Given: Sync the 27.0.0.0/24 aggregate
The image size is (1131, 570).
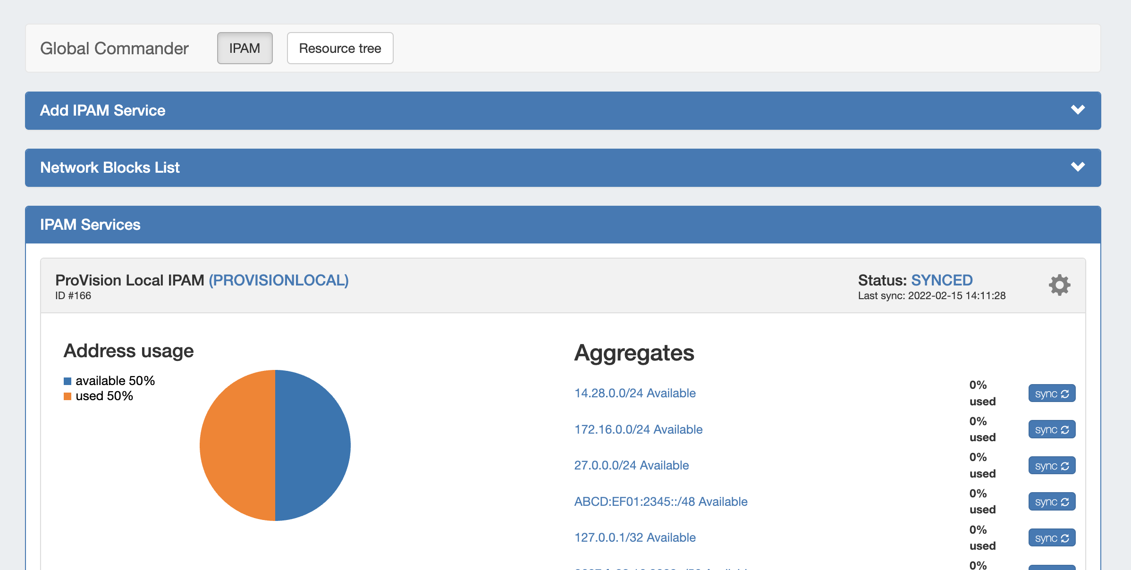Looking at the screenshot, I should (x=1051, y=466).
